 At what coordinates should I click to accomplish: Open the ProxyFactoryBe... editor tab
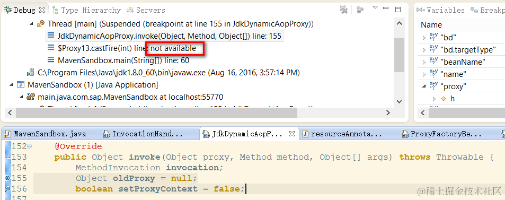click(441, 134)
